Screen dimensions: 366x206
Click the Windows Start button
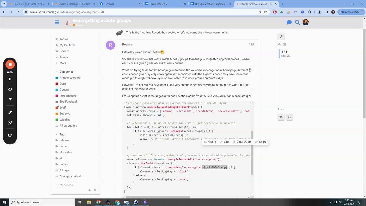4,202
